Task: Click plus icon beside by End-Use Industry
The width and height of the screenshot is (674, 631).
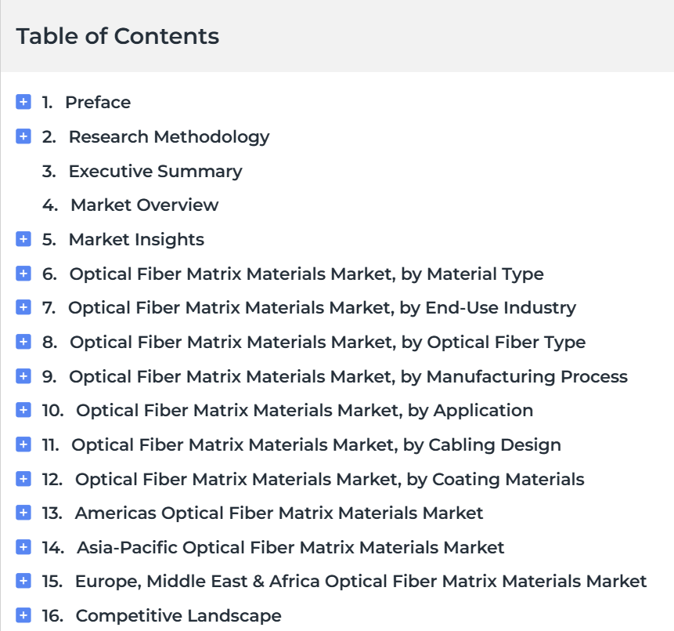Action: (23, 307)
